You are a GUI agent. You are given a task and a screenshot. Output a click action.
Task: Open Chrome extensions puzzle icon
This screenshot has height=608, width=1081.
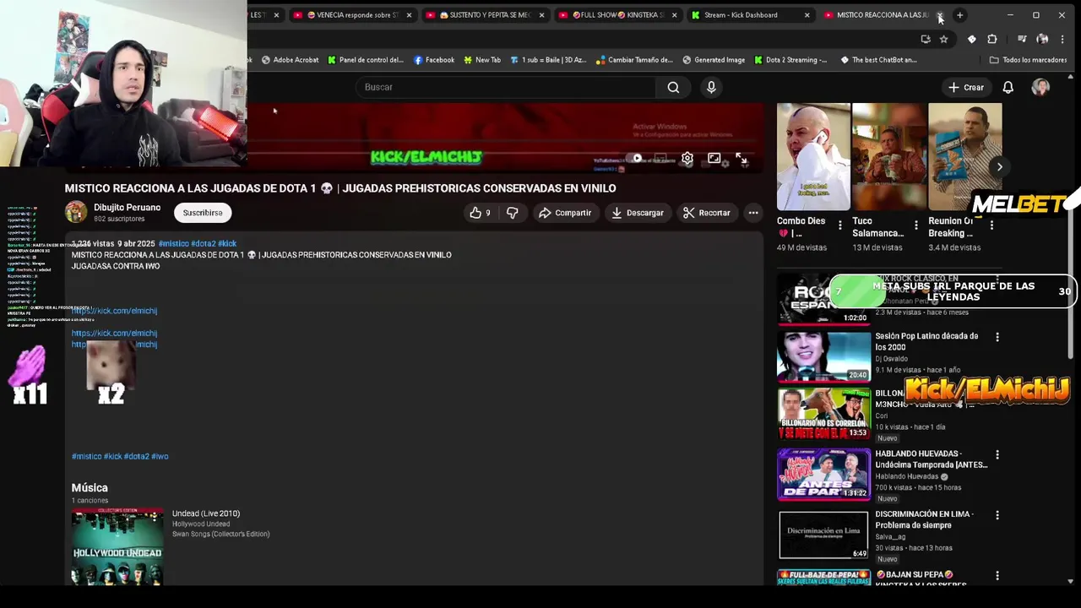point(992,39)
